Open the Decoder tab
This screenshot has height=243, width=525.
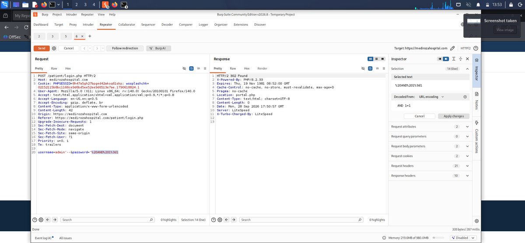(167, 25)
